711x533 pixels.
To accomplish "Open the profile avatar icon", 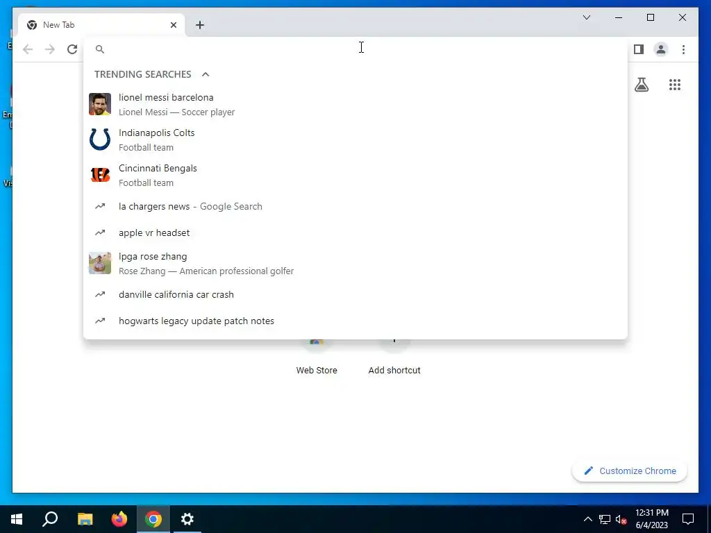I will [x=661, y=49].
